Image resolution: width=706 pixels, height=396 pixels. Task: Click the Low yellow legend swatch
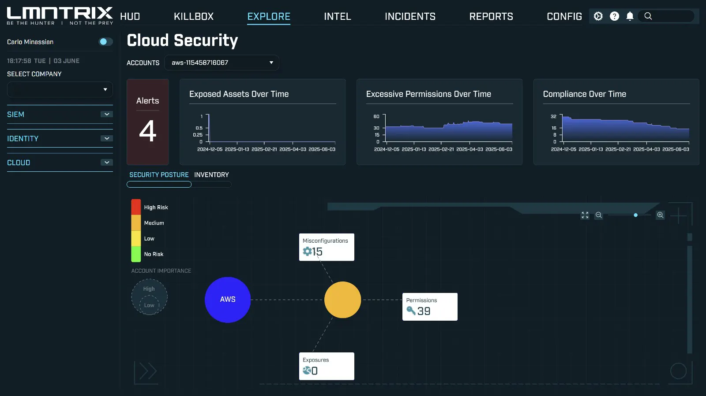[x=136, y=239]
